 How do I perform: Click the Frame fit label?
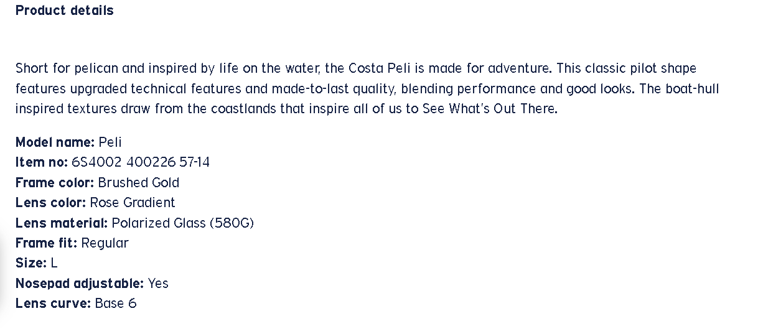pos(46,243)
